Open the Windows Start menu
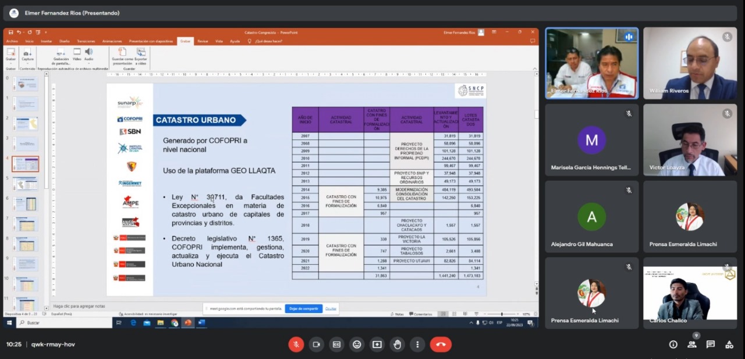This screenshot has height=359, width=745. coord(9,322)
